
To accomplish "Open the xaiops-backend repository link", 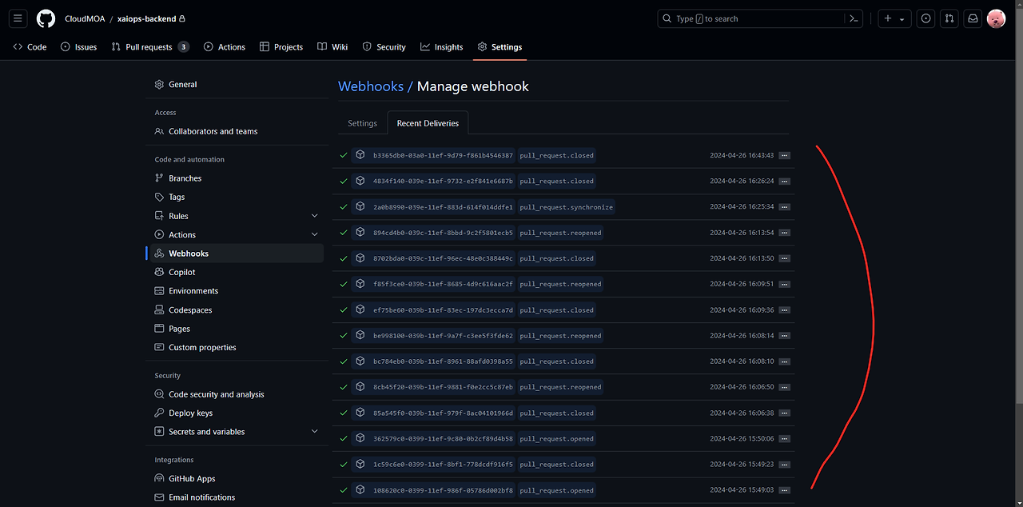I will [x=146, y=18].
